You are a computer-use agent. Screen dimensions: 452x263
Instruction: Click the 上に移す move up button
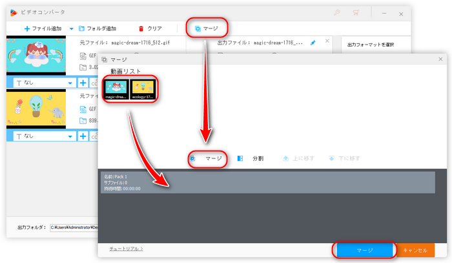298,158
